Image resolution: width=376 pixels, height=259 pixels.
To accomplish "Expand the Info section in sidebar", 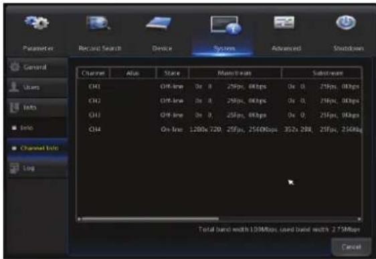I will [37, 108].
